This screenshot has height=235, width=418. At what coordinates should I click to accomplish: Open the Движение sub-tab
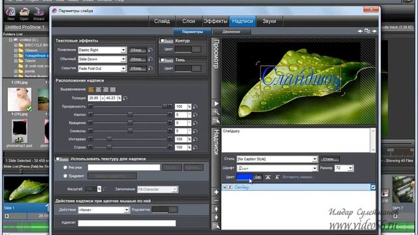231,32
